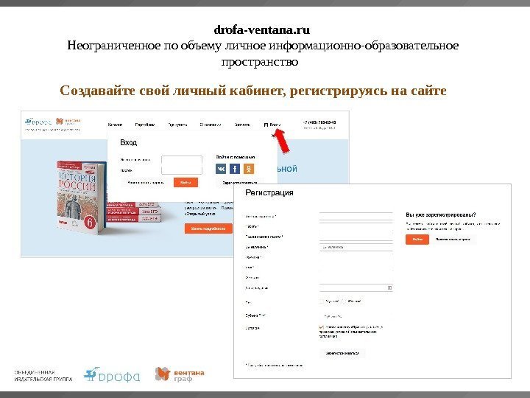The image size is (530, 398).
Task: Click orange Войти button on registration page
Action: [x=417, y=240]
